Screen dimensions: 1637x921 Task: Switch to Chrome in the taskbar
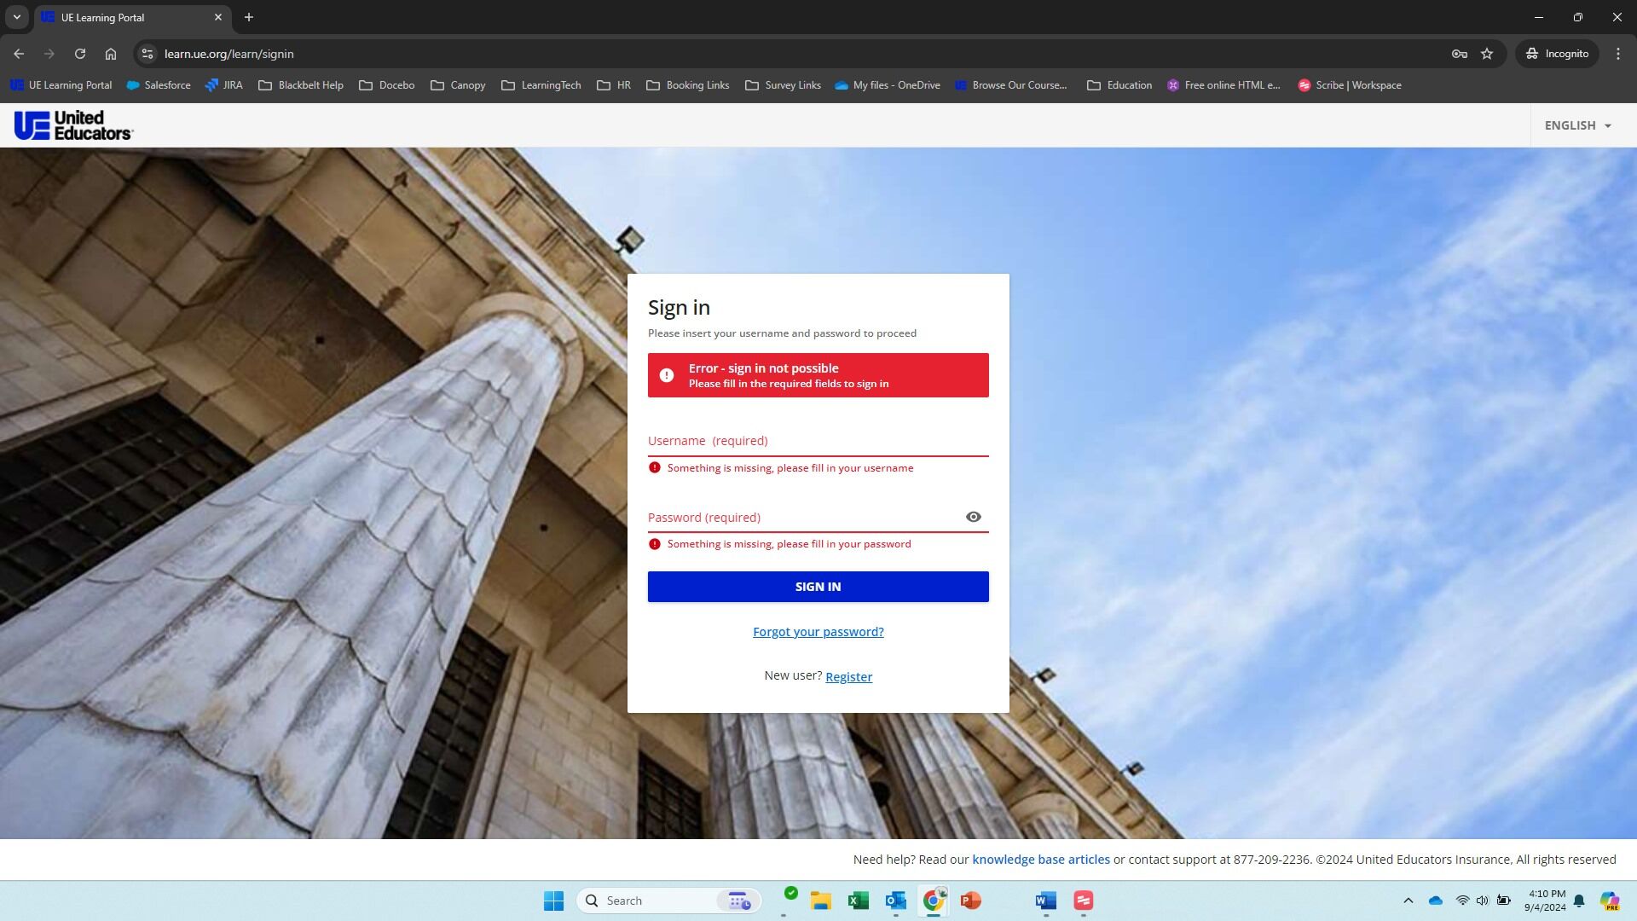click(x=934, y=901)
